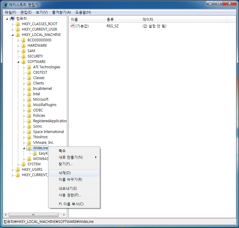The image size is (239, 228).
Task: Click the SECURITY key folder icon
Action: pos(23,56)
